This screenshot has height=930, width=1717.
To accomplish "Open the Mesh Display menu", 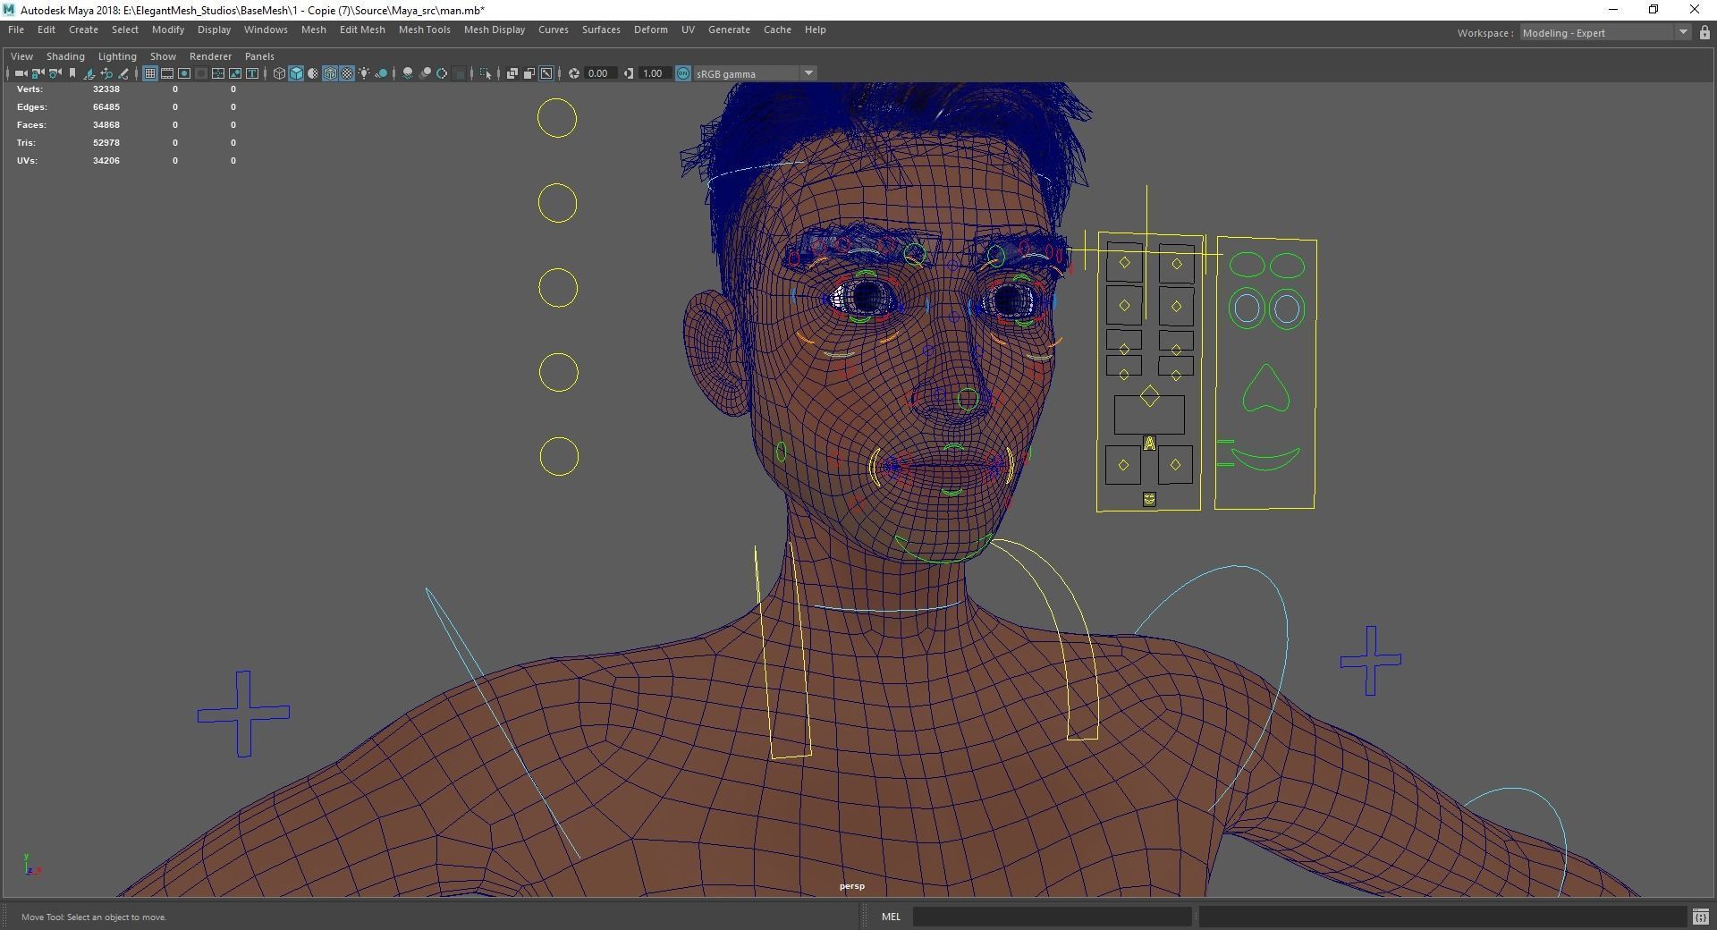I will pyautogui.click(x=494, y=30).
